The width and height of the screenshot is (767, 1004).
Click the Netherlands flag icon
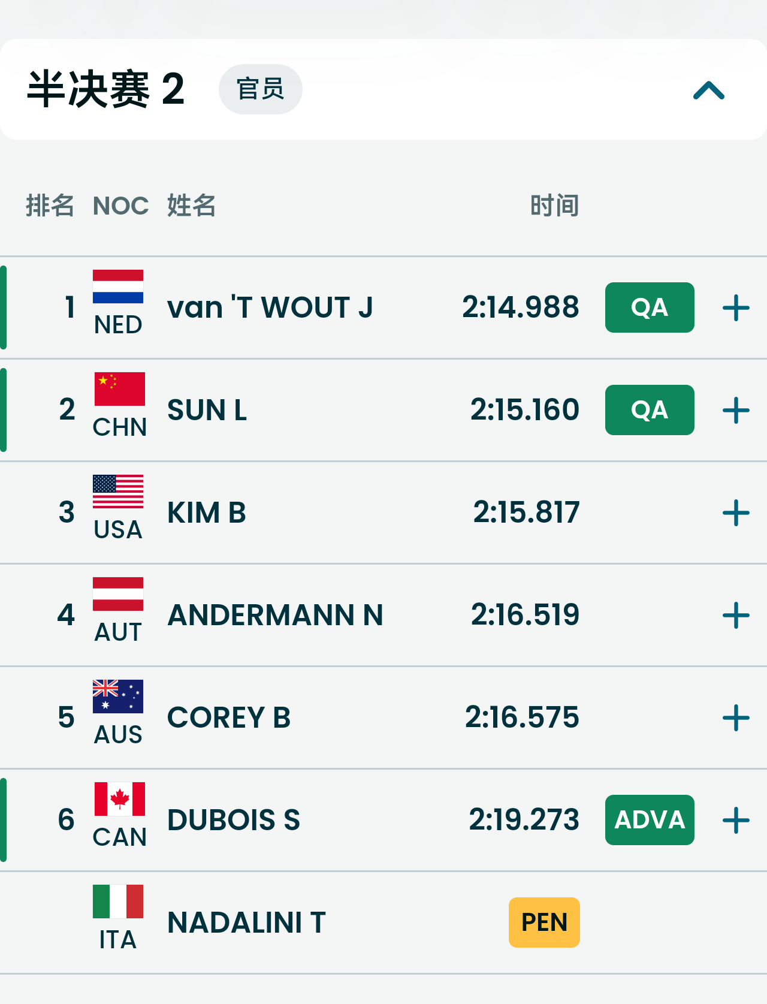[118, 287]
